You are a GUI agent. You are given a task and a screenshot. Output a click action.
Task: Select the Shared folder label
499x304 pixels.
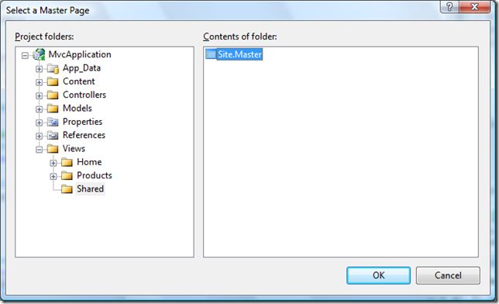[x=90, y=188]
